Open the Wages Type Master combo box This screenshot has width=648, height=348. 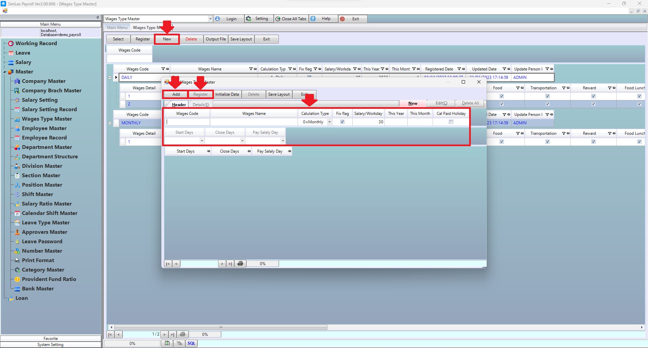(x=210, y=19)
